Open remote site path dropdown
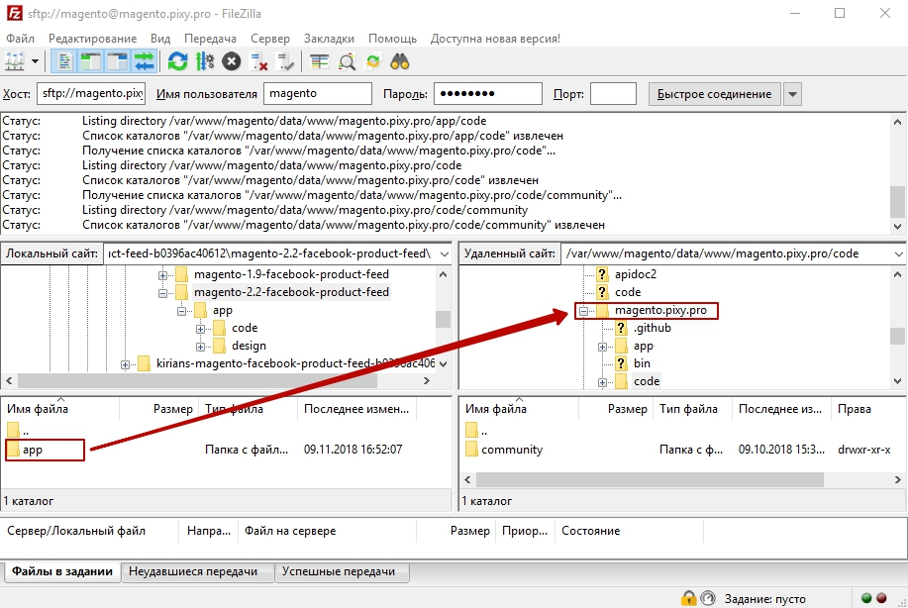The height and width of the screenshot is (608, 908). pos(899,253)
